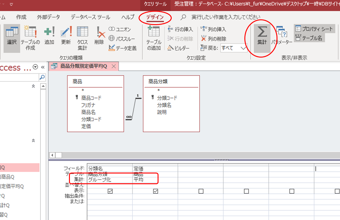Click the プロパティ シート button

point(314,29)
